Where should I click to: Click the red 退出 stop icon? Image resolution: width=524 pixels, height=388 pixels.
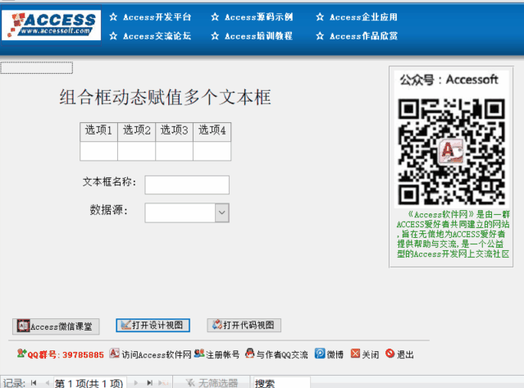[390, 354]
